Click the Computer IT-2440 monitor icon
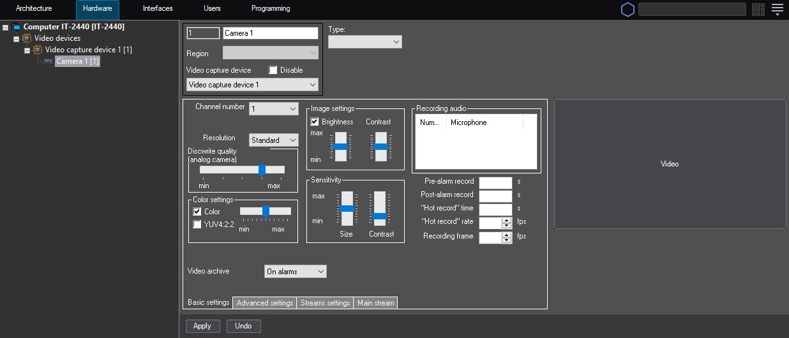The height and width of the screenshot is (338, 789). click(16, 27)
